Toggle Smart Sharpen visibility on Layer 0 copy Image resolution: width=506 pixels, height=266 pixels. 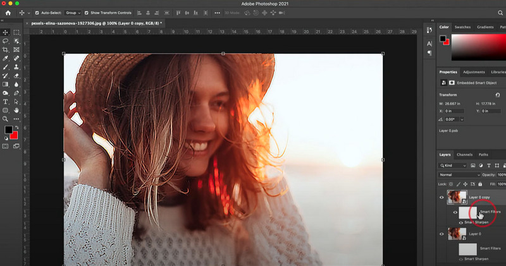pos(461,222)
